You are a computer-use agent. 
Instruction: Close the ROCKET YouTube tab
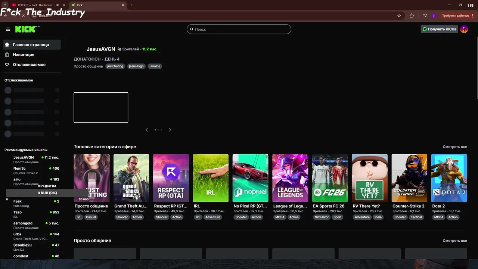tap(63, 5)
